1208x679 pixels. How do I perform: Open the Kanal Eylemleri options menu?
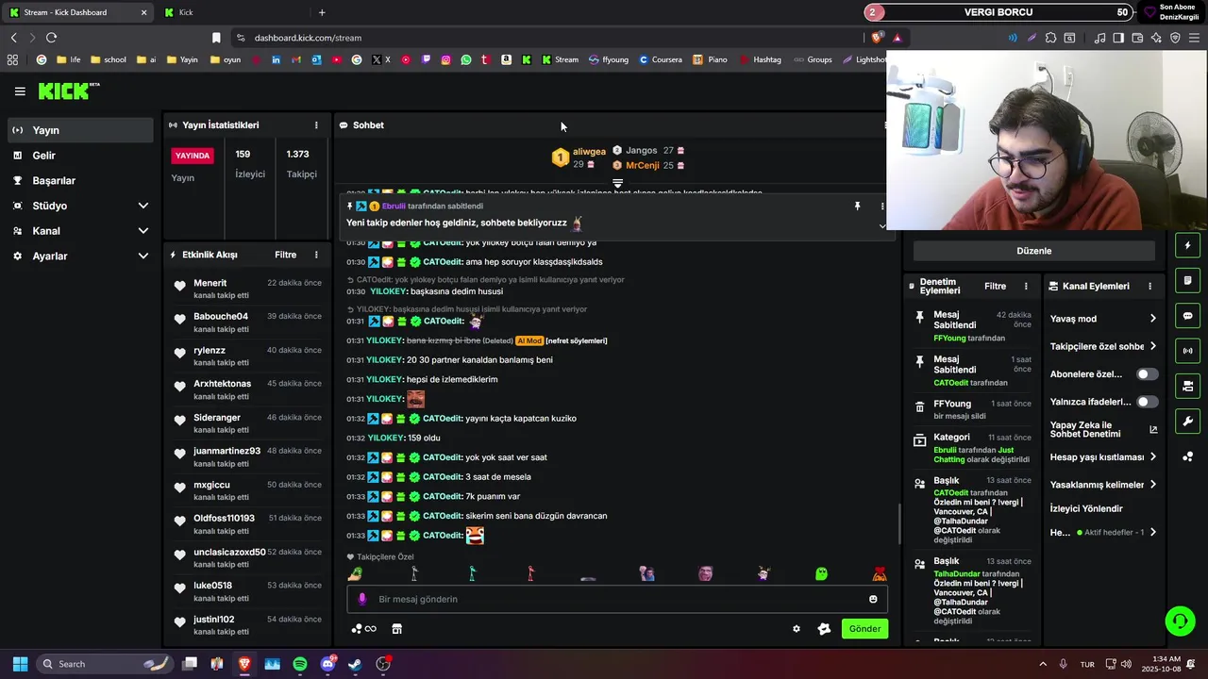[1149, 286]
